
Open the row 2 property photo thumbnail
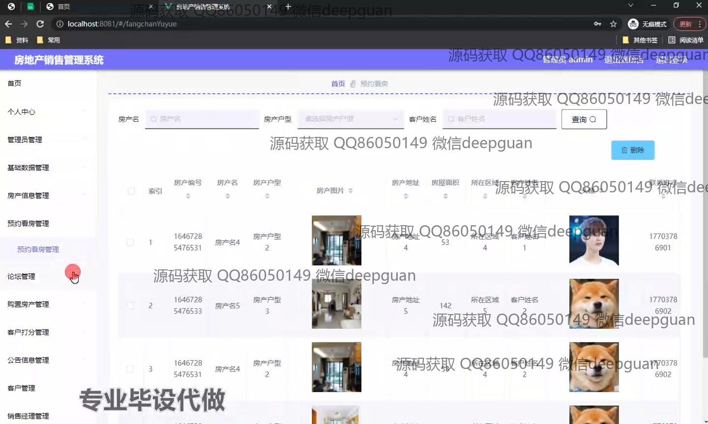tap(336, 304)
